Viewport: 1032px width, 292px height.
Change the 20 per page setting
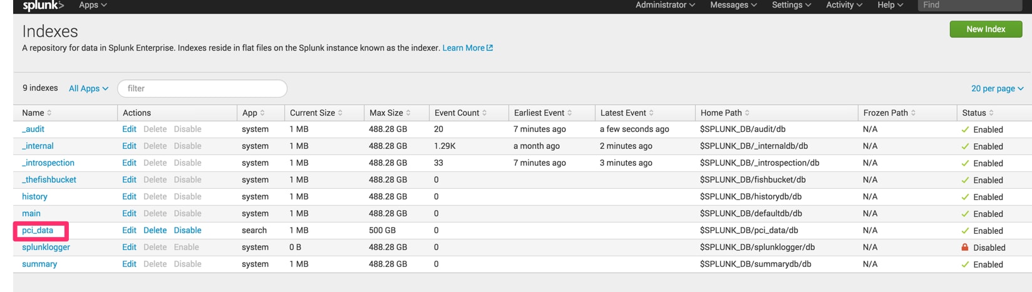pos(997,89)
